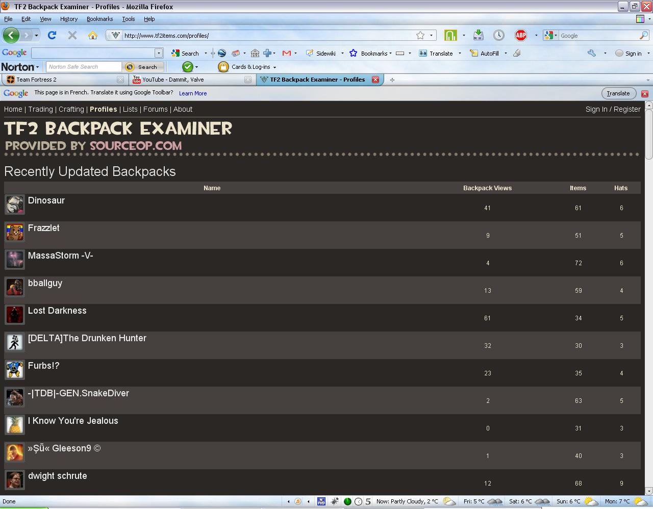Click the page vertical scrollbar thumb
Viewport: 653px width, 509px height.
point(648,135)
